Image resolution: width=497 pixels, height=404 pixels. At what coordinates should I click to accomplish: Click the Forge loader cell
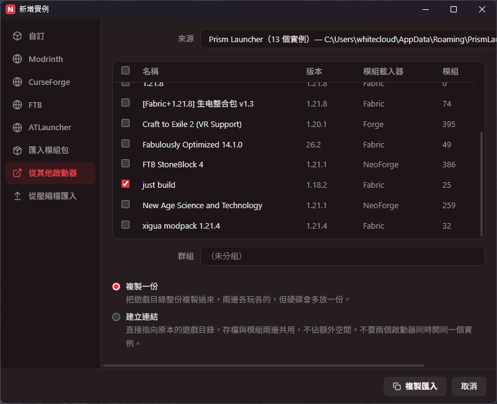click(x=374, y=124)
